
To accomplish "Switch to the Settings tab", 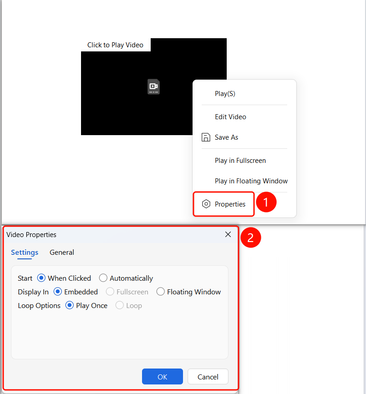I will pyautogui.click(x=25, y=253).
